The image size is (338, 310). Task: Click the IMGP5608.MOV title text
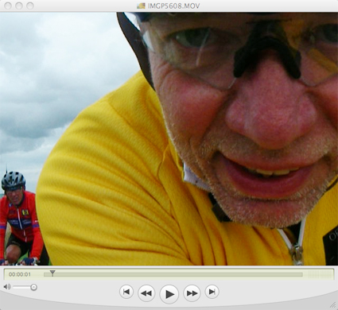click(x=173, y=6)
